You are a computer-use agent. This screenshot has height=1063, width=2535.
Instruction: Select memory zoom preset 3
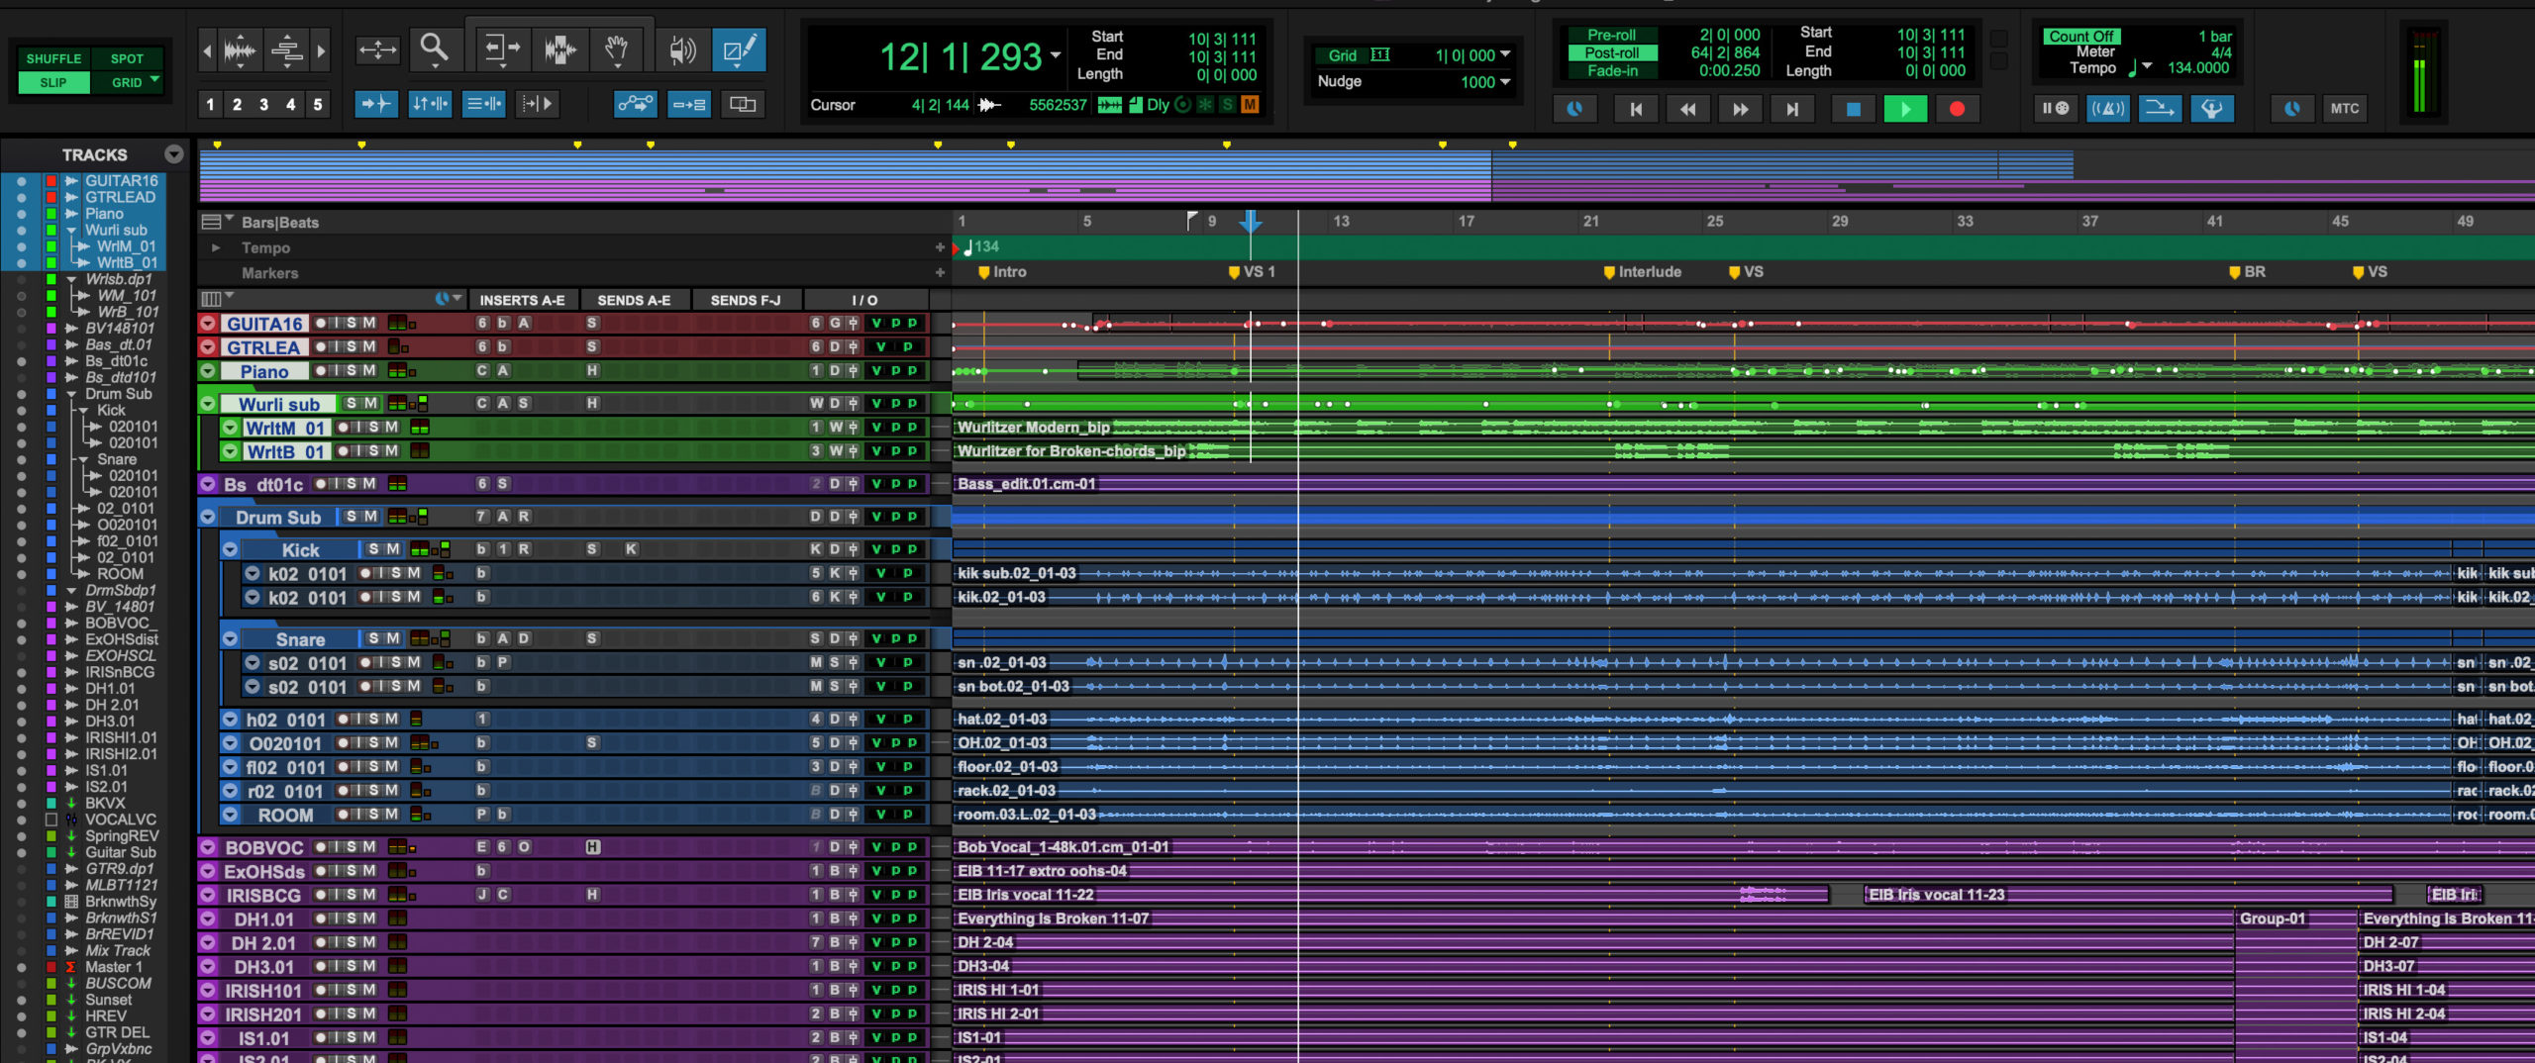pyautogui.click(x=263, y=104)
